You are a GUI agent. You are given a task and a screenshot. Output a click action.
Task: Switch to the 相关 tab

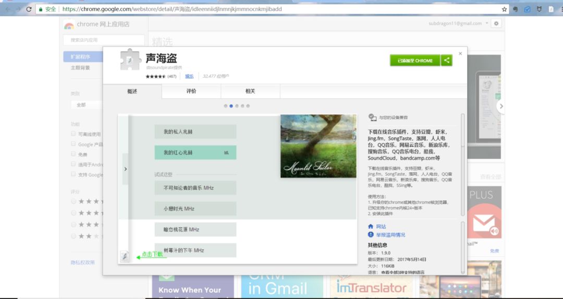pyautogui.click(x=250, y=91)
